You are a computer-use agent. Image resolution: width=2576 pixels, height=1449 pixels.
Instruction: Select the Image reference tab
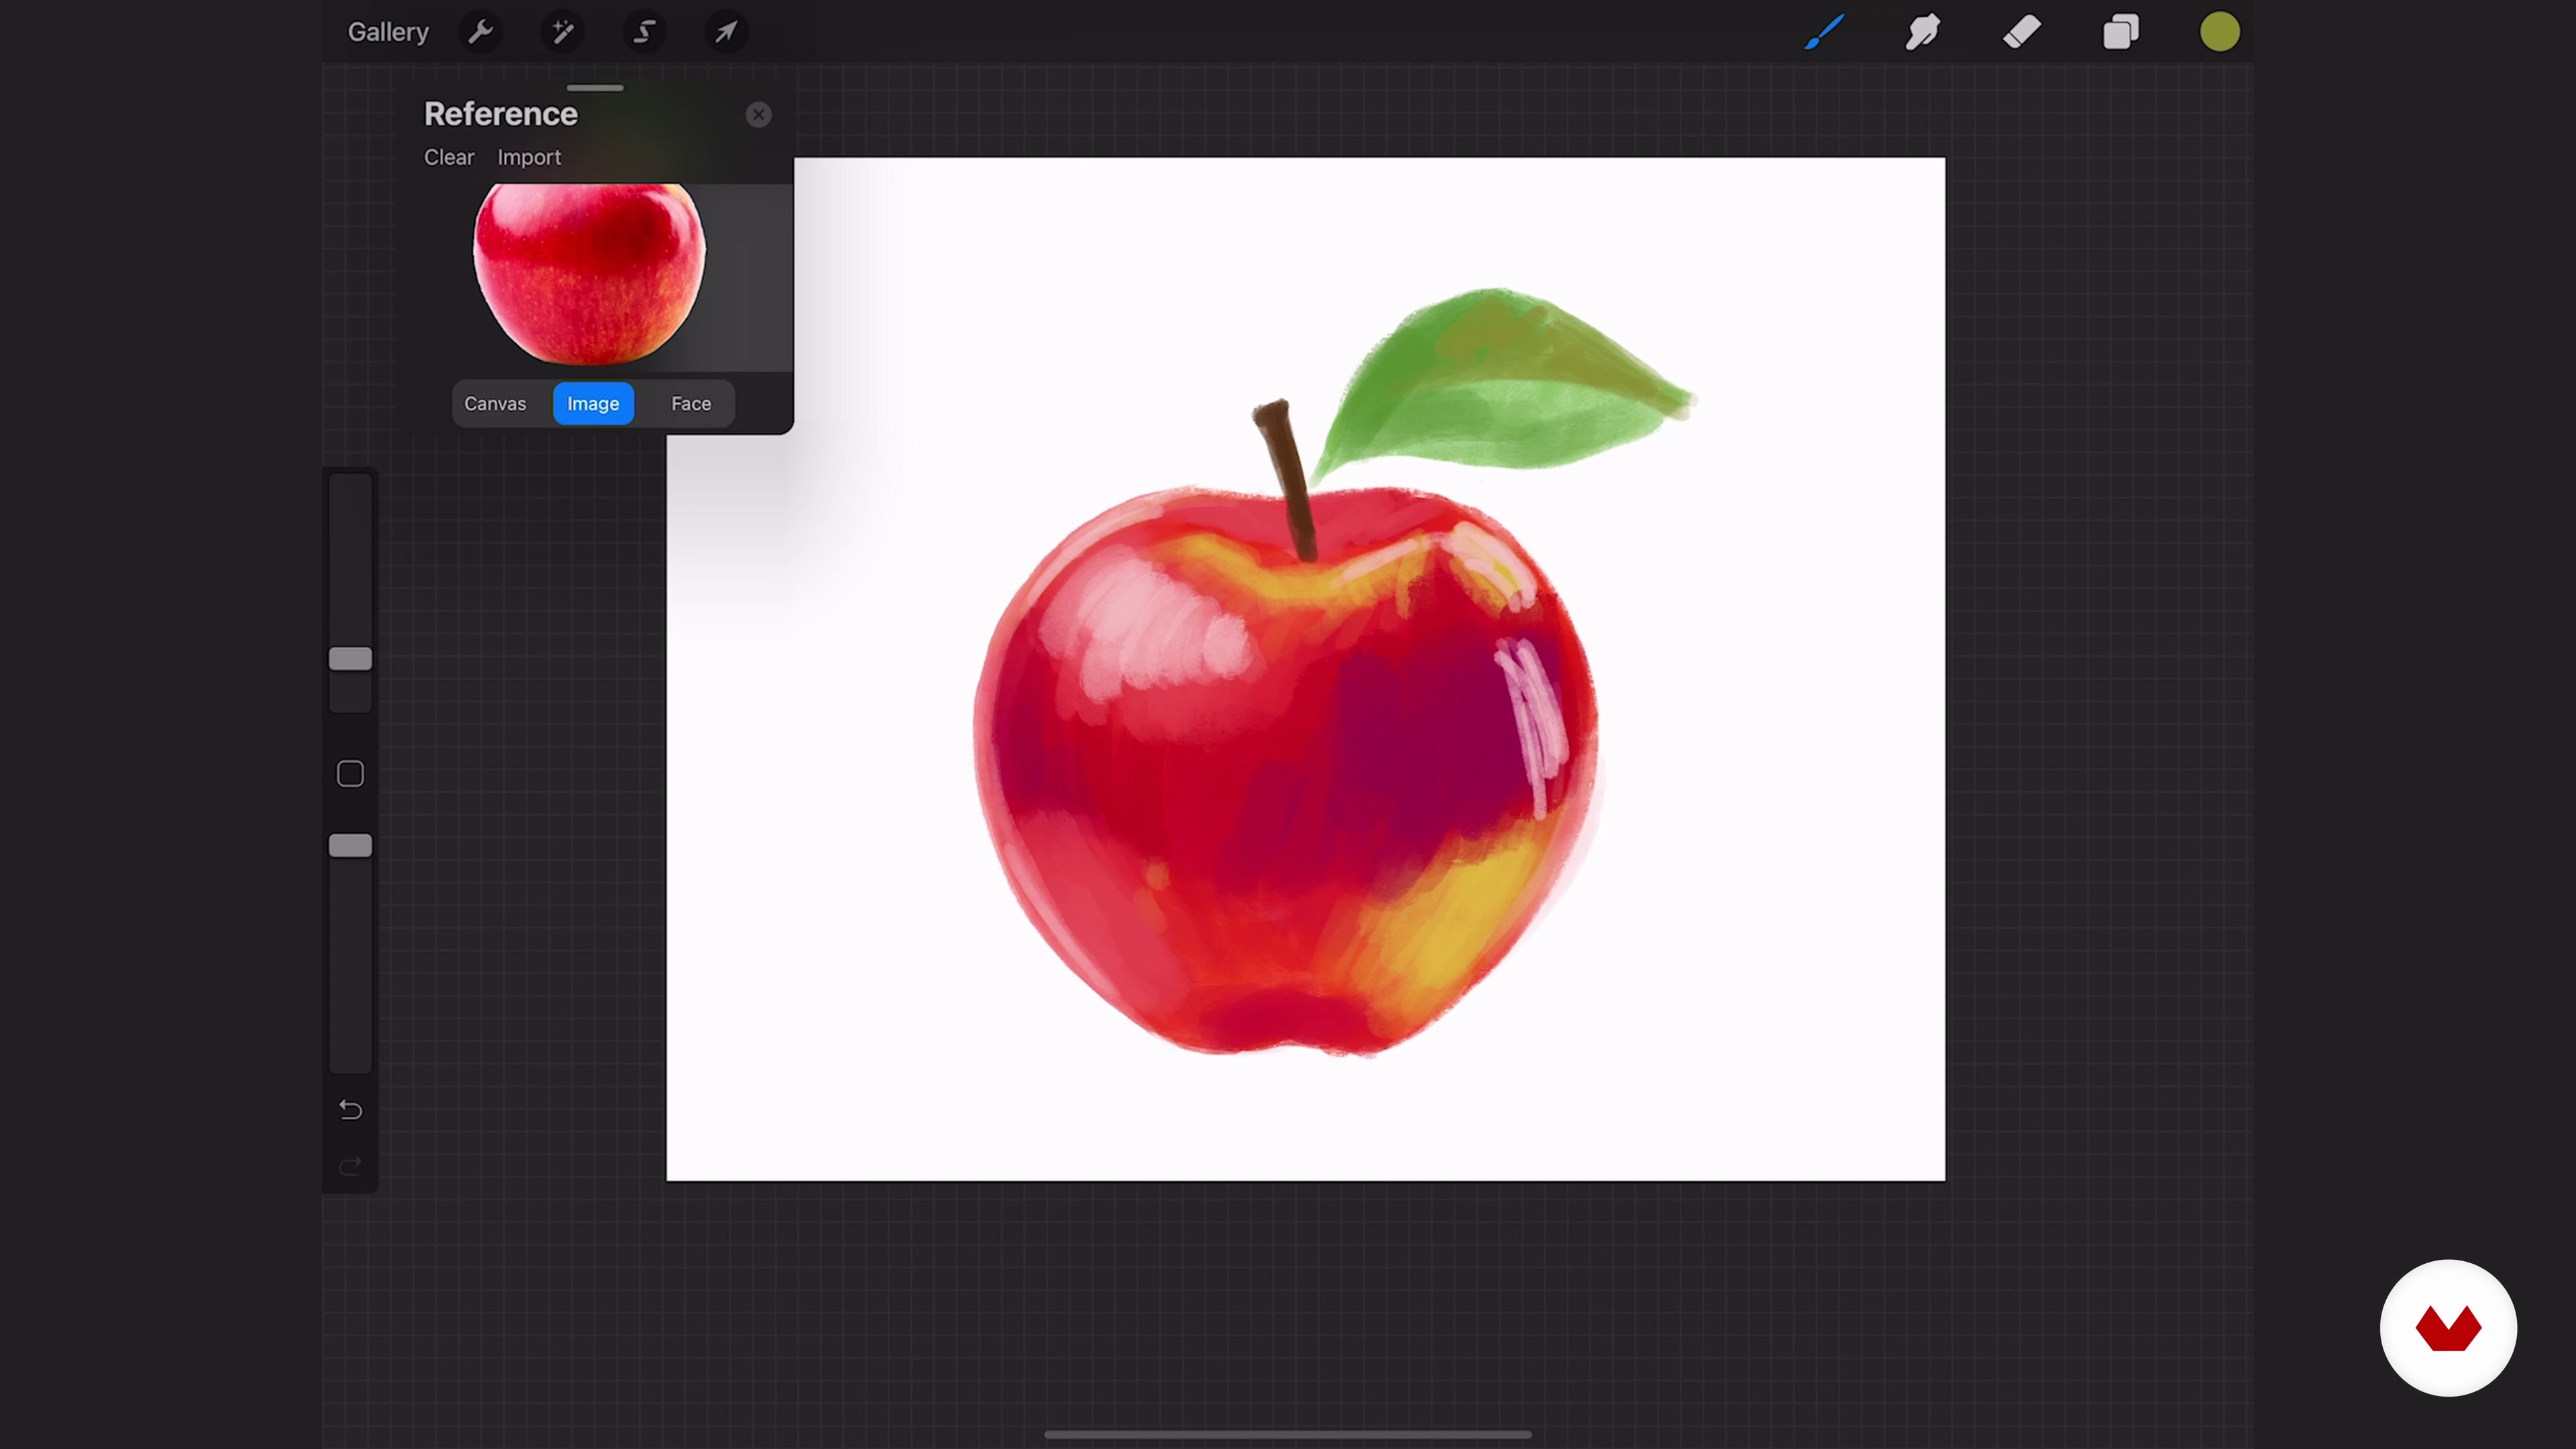(x=593, y=404)
